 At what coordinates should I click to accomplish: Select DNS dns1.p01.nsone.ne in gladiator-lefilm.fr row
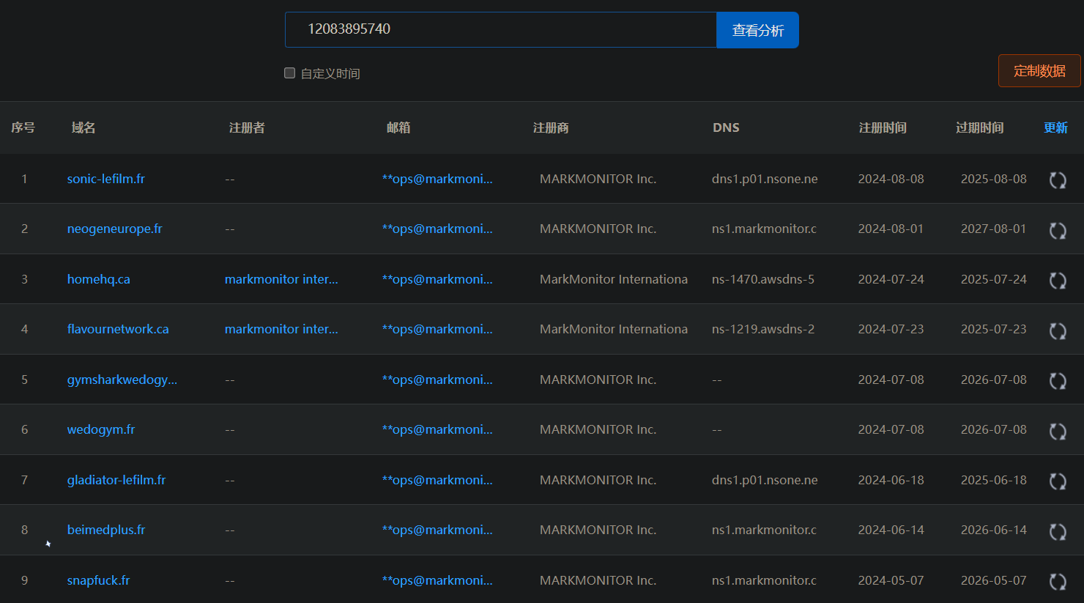pyautogui.click(x=765, y=480)
